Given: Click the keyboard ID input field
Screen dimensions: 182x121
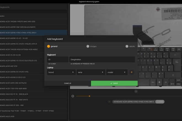Looking at the screenshot, I should coord(58,59).
